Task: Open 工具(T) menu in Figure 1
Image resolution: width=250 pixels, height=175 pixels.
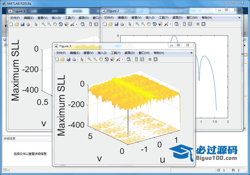Action: (x=70, y=18)
